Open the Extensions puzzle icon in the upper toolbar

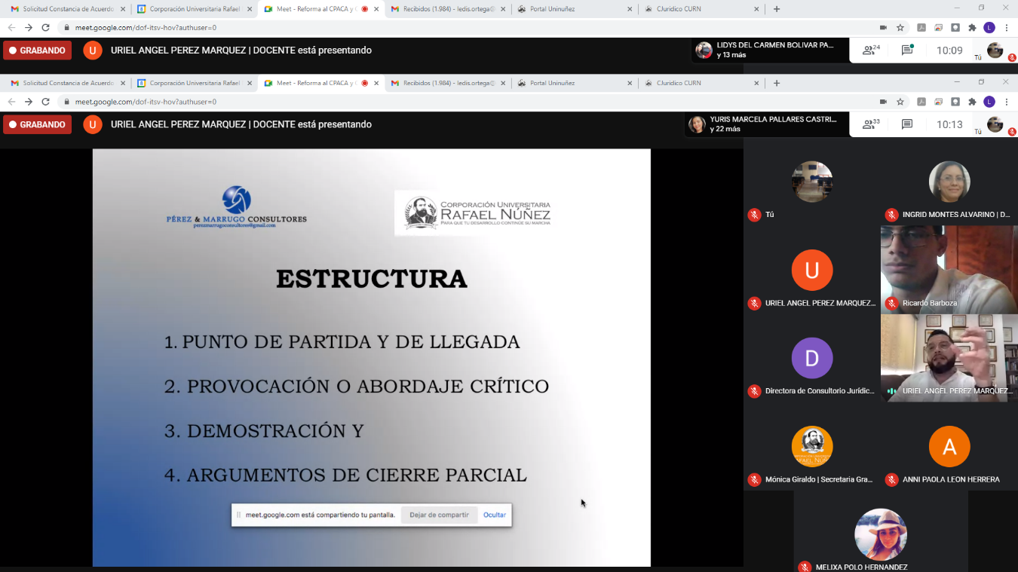tap(972, 27)
